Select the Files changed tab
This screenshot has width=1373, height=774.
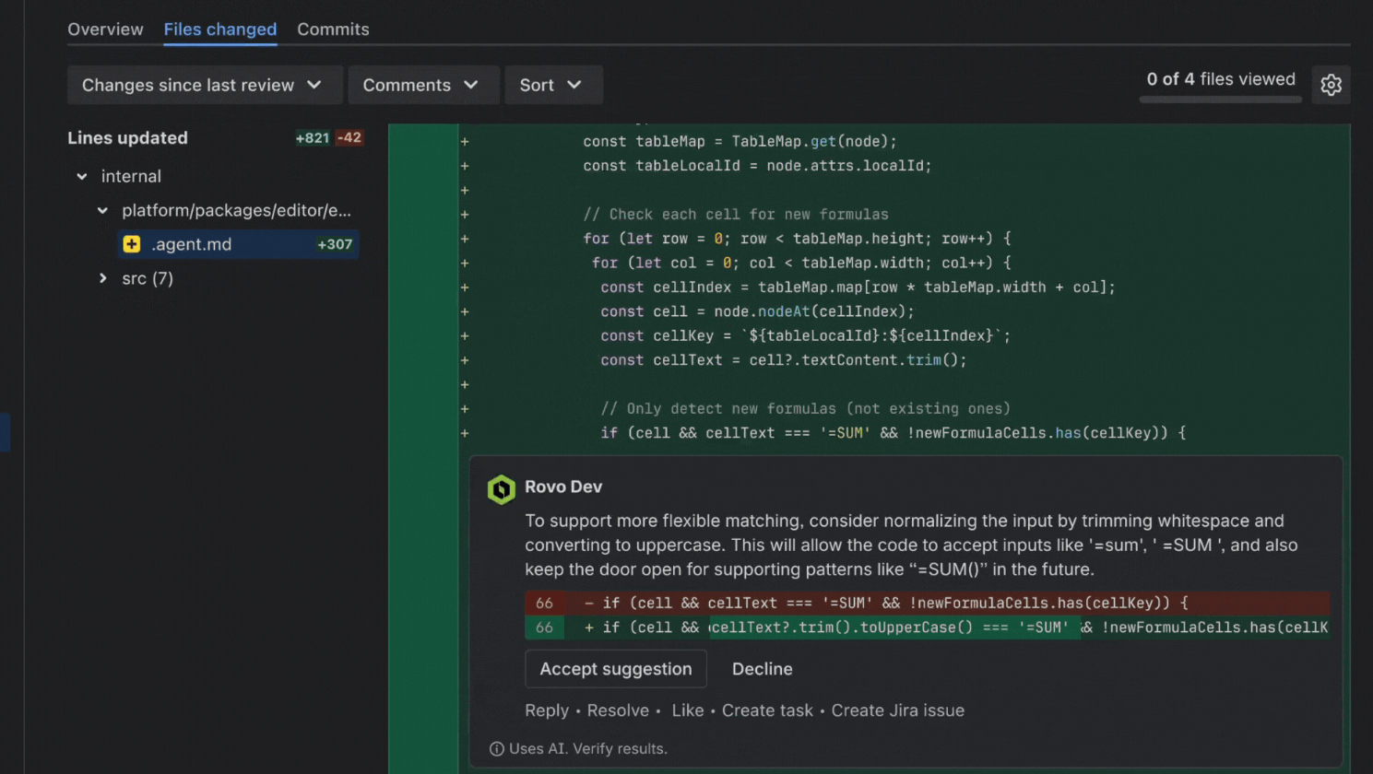click(x=219, y=29)
